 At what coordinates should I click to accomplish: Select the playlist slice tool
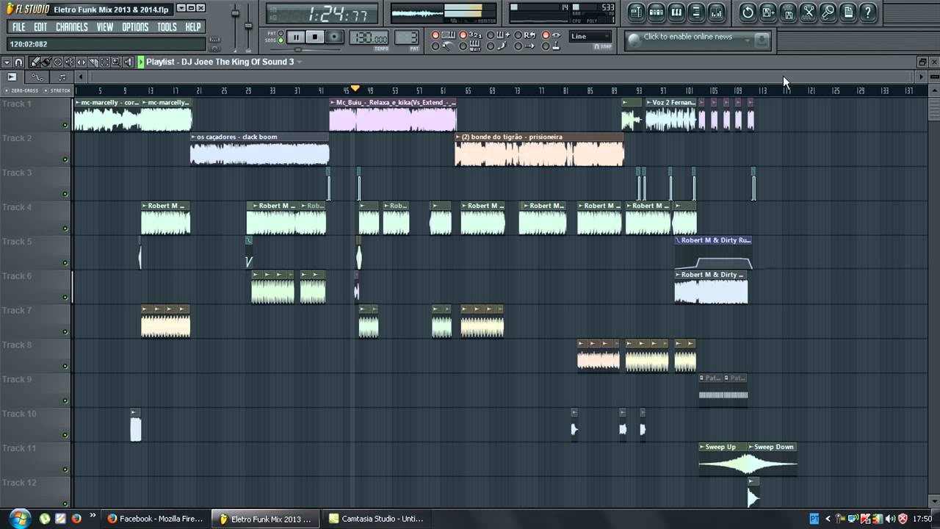point(93,62)
